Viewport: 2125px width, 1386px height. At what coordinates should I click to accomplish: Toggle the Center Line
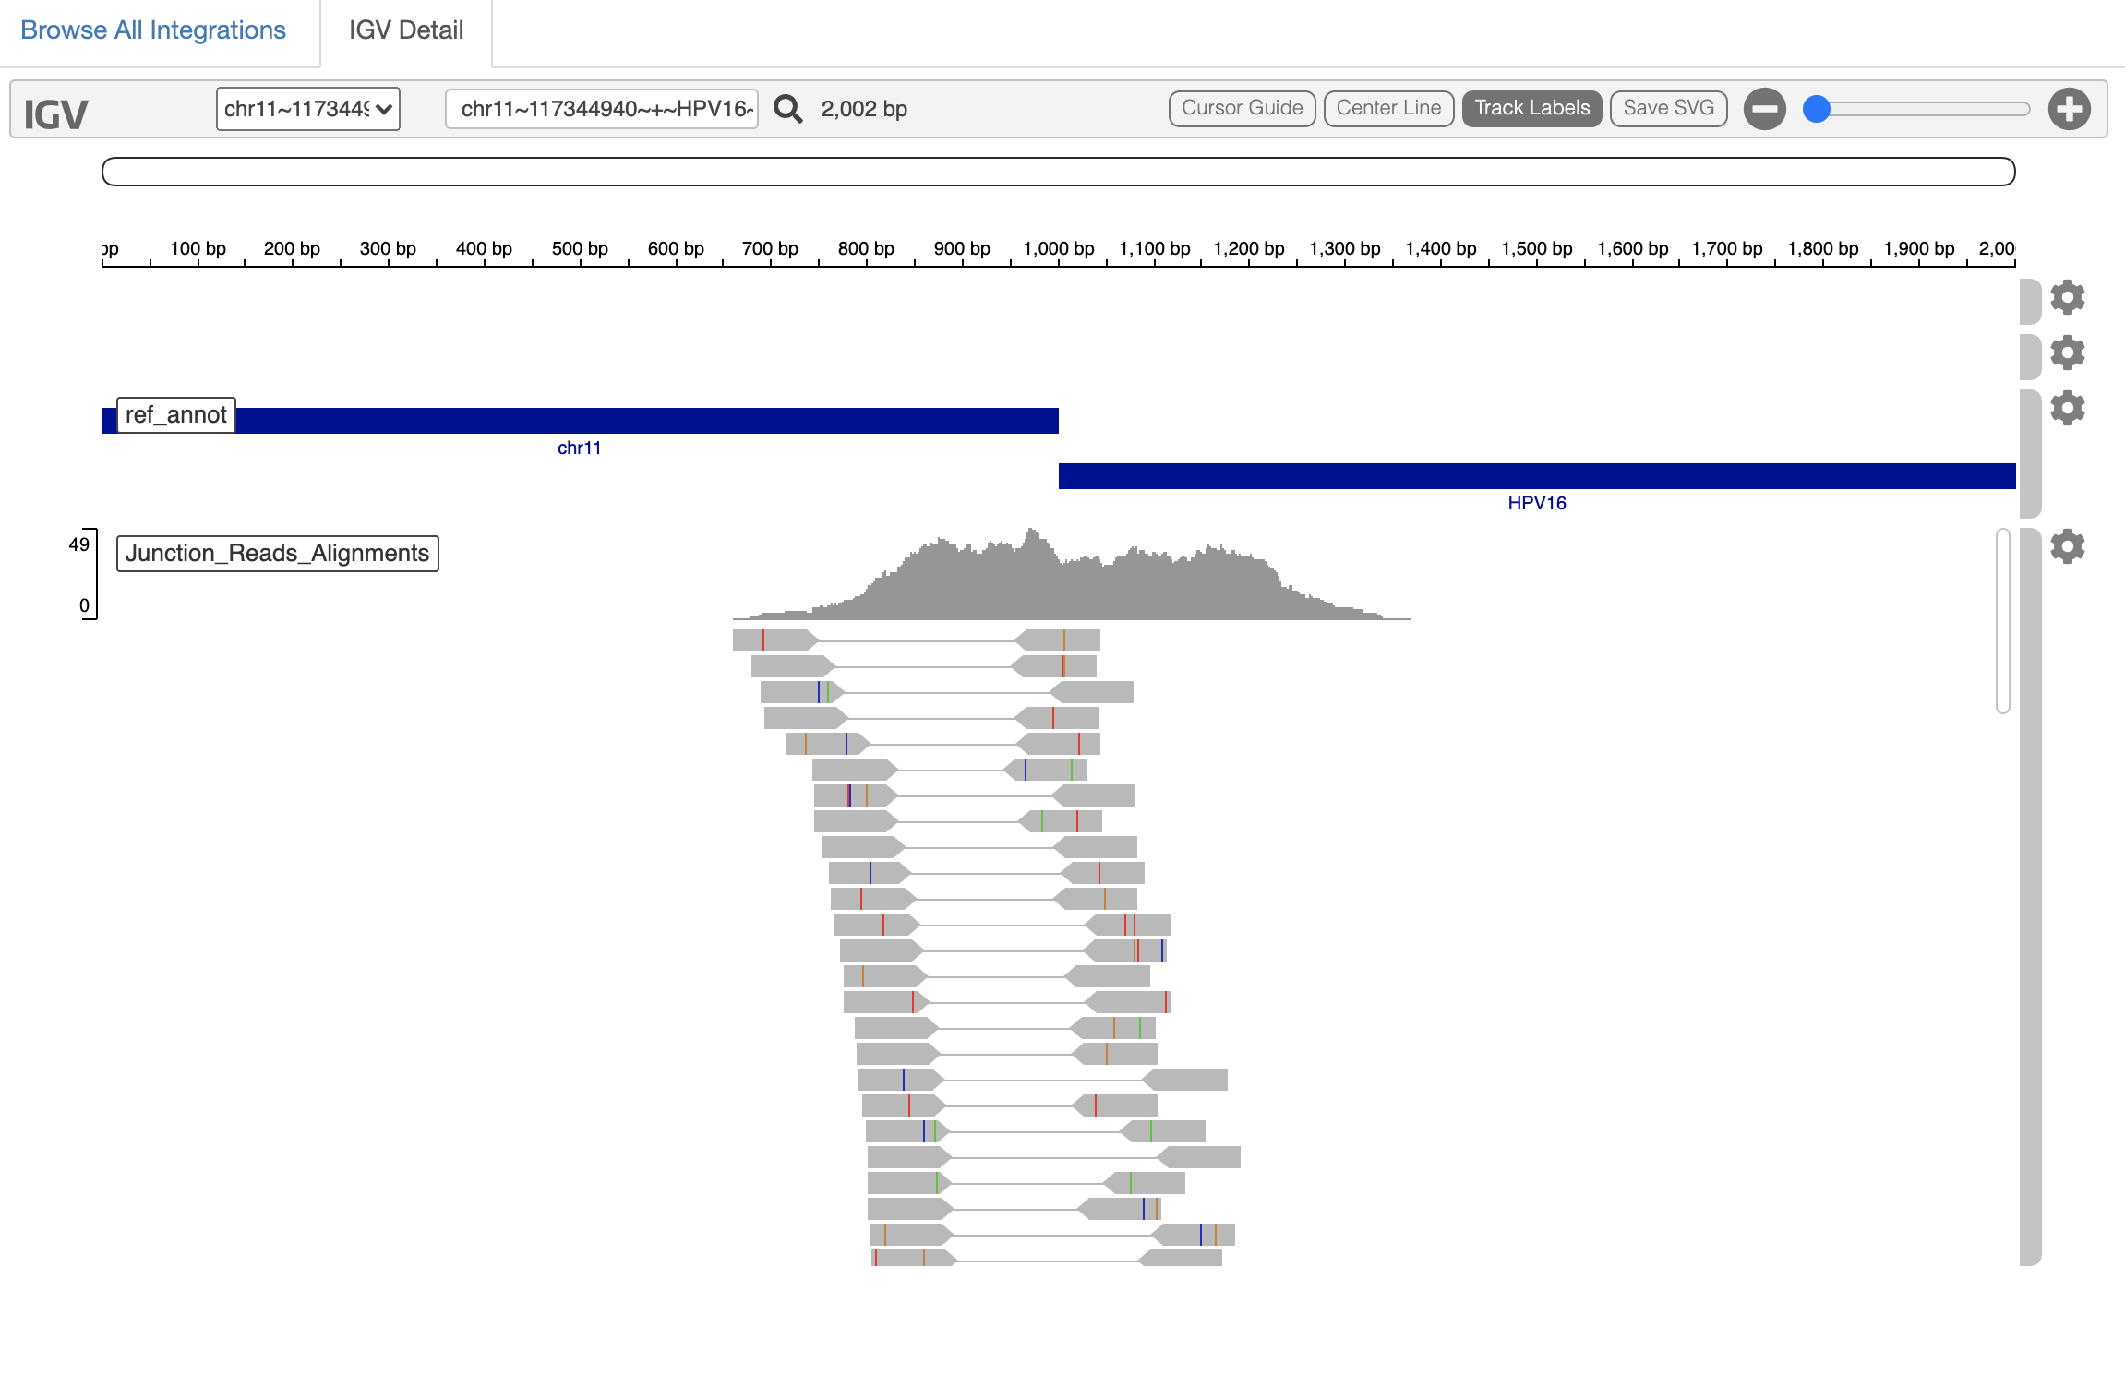[x=1388, y=108]
